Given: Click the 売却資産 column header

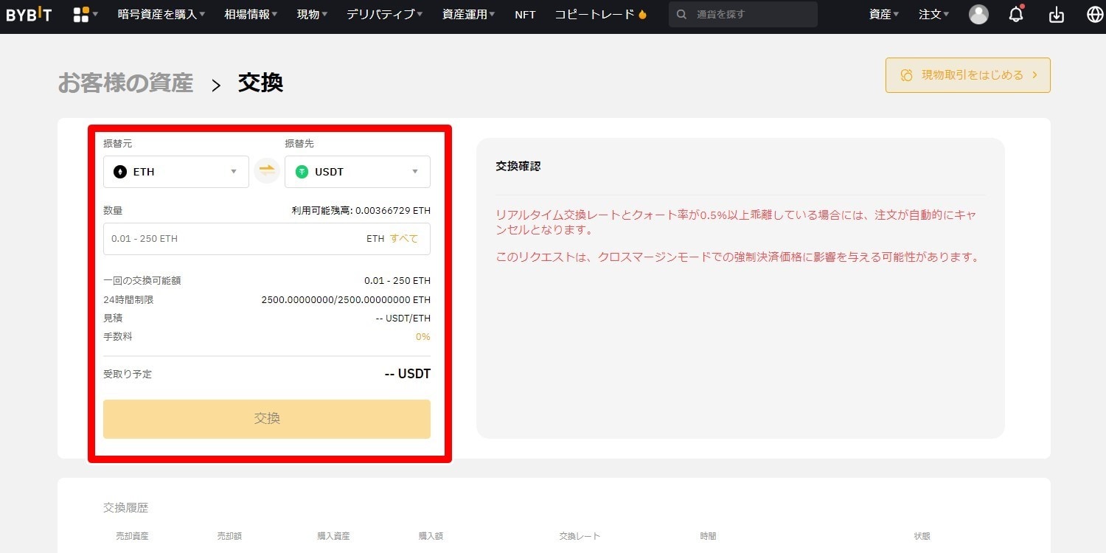Looking at the screenshot, I should point(132,536).
